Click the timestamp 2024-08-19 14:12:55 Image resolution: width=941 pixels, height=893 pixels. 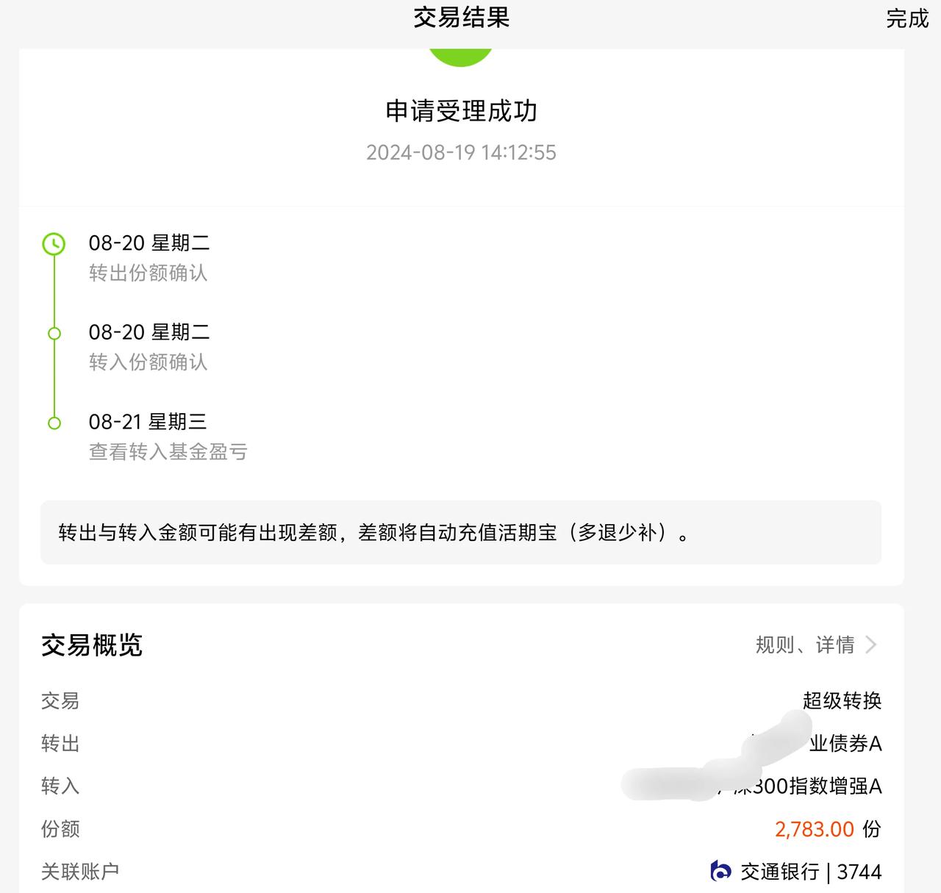tap(461, 152)
